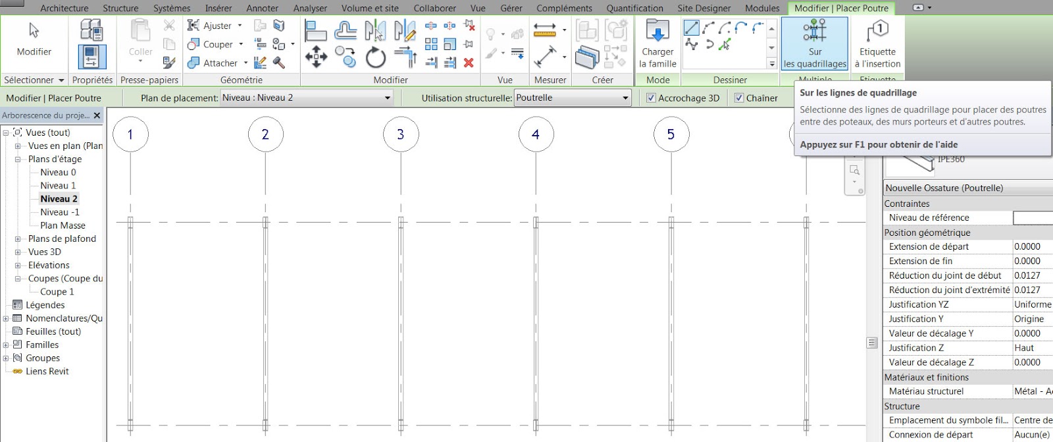Activate the Rotate tool
The width and height of the screenshot is (1053, 442).
click(375, 57)
